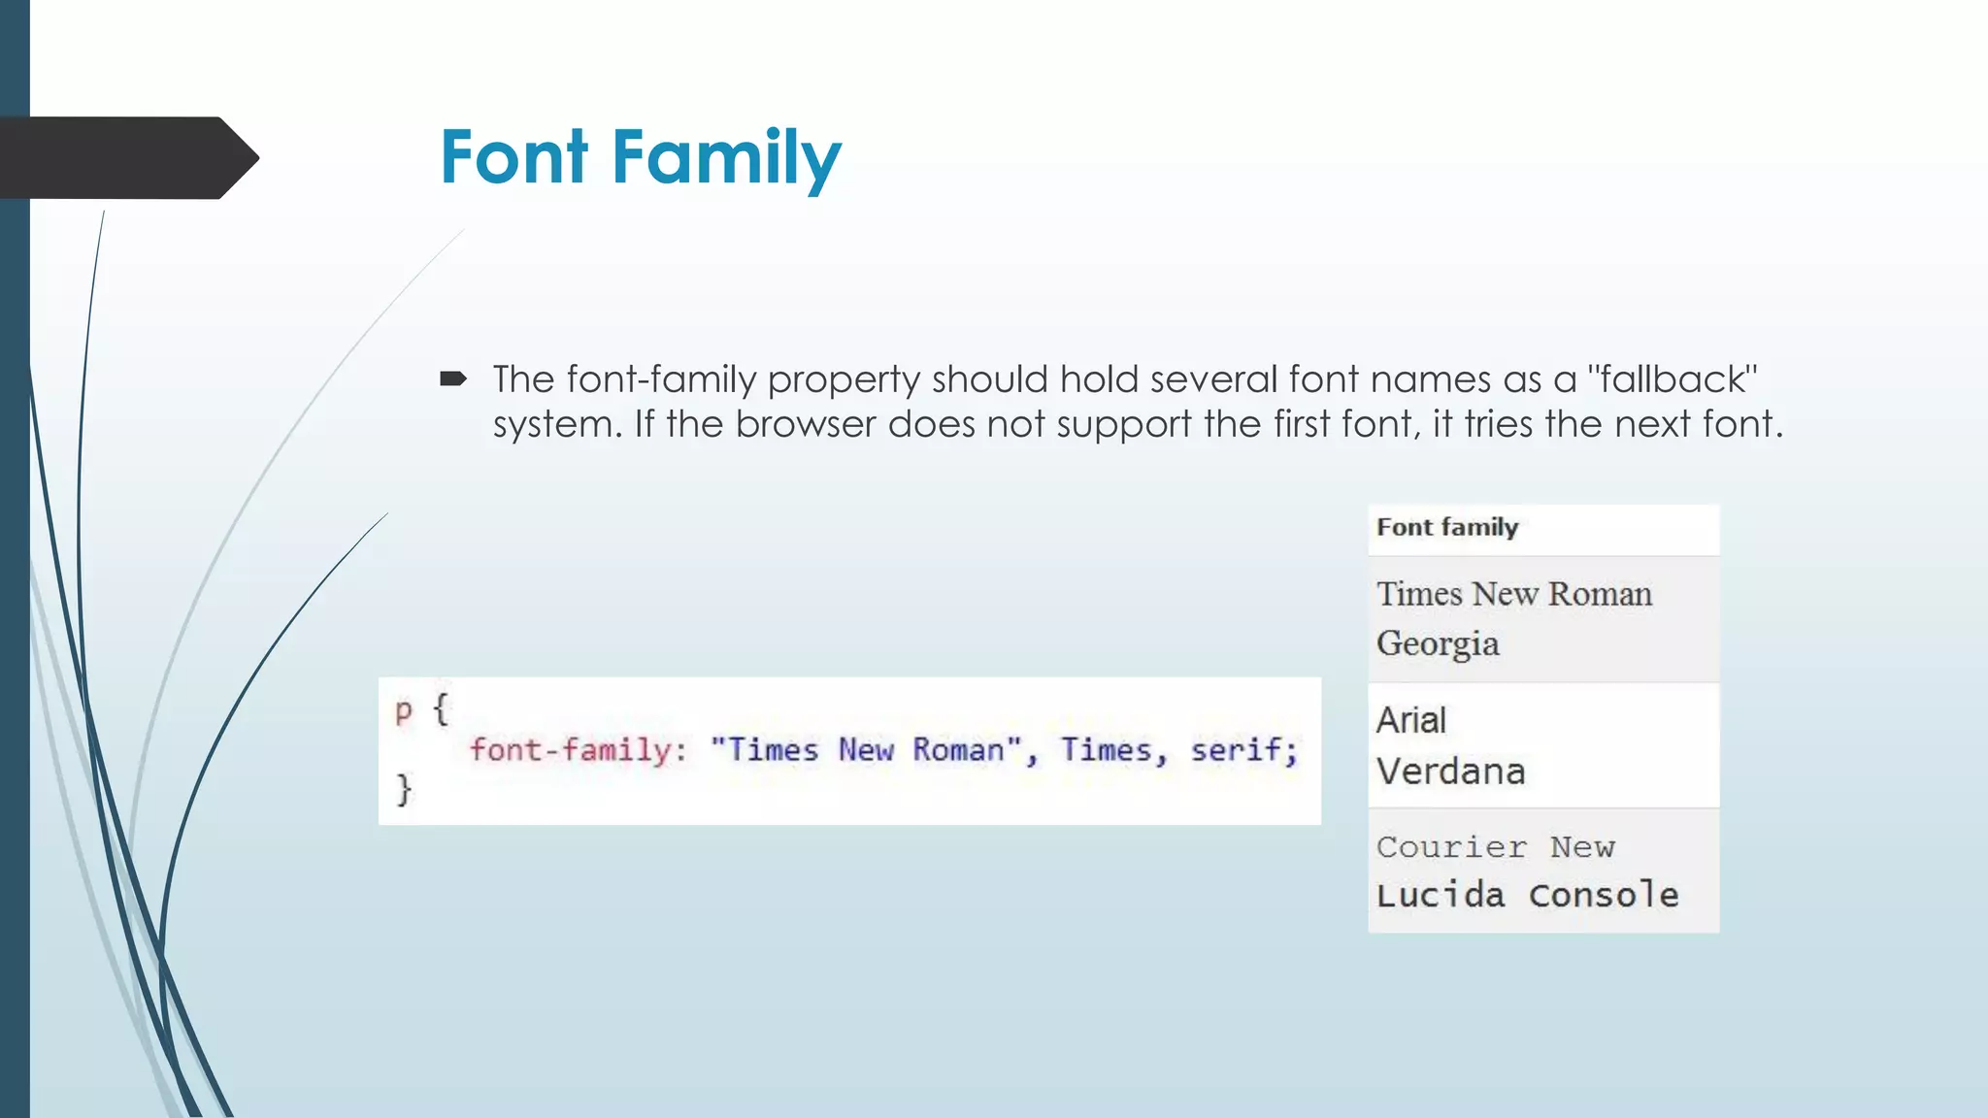Screen dimensions: 1988x1118
Task: Select 'Courier New' in font table
Action: (x=1495, y=847)
